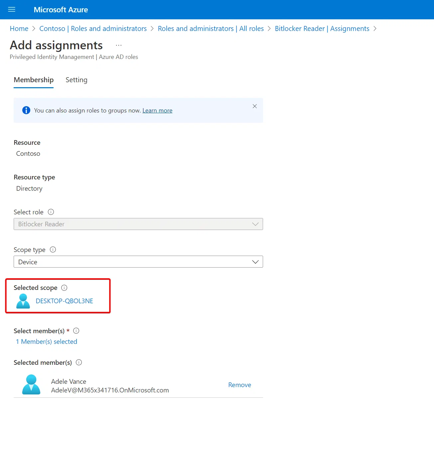The height and width of the screenshot is (452, 434).
Task: Click the info icon next to Selected scope
Action: pos(64,288)
